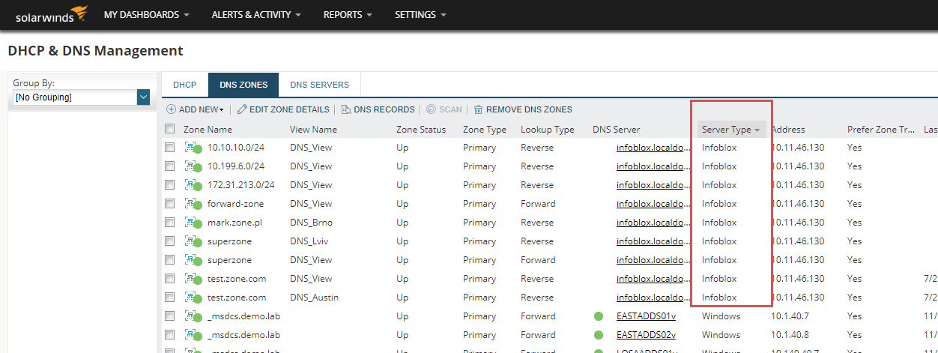Click Windows server type in EASTADDS01v row

(721, 316)
